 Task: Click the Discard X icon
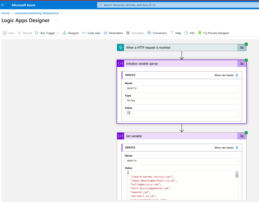[19, 33]
